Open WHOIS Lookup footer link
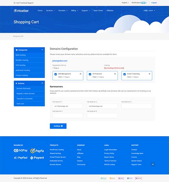Screen dimensions: 169x182 (110, 164)
